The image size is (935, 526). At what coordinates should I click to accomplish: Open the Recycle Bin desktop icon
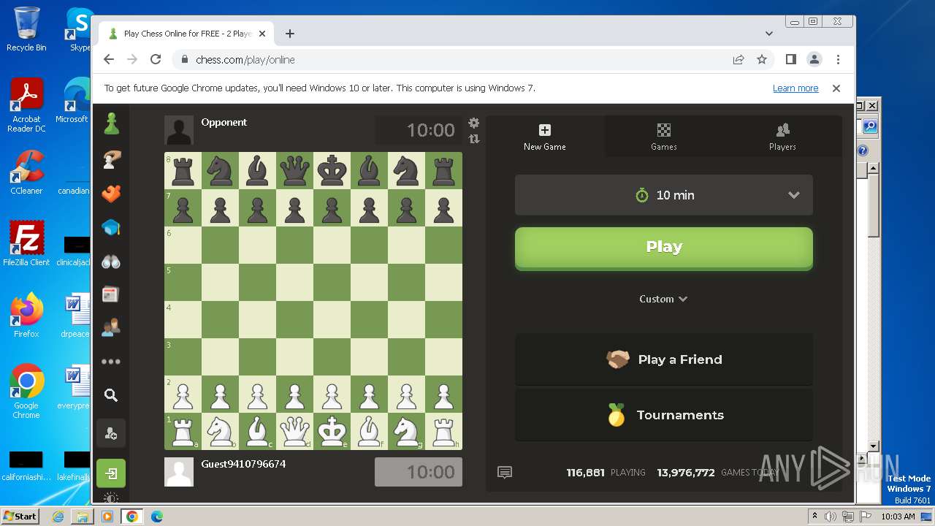pyautogui.click(x=26, y=29)
